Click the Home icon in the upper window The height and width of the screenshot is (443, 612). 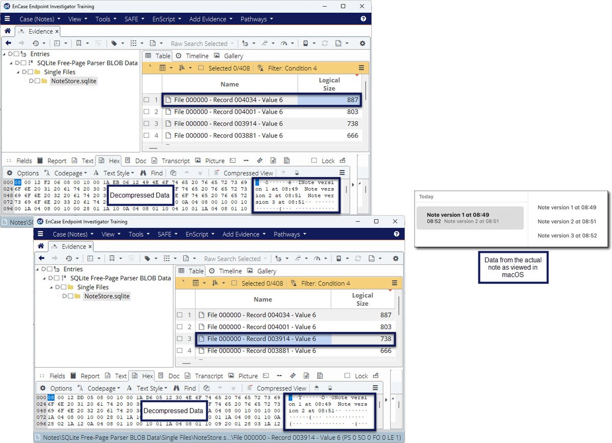coord(8,31)
